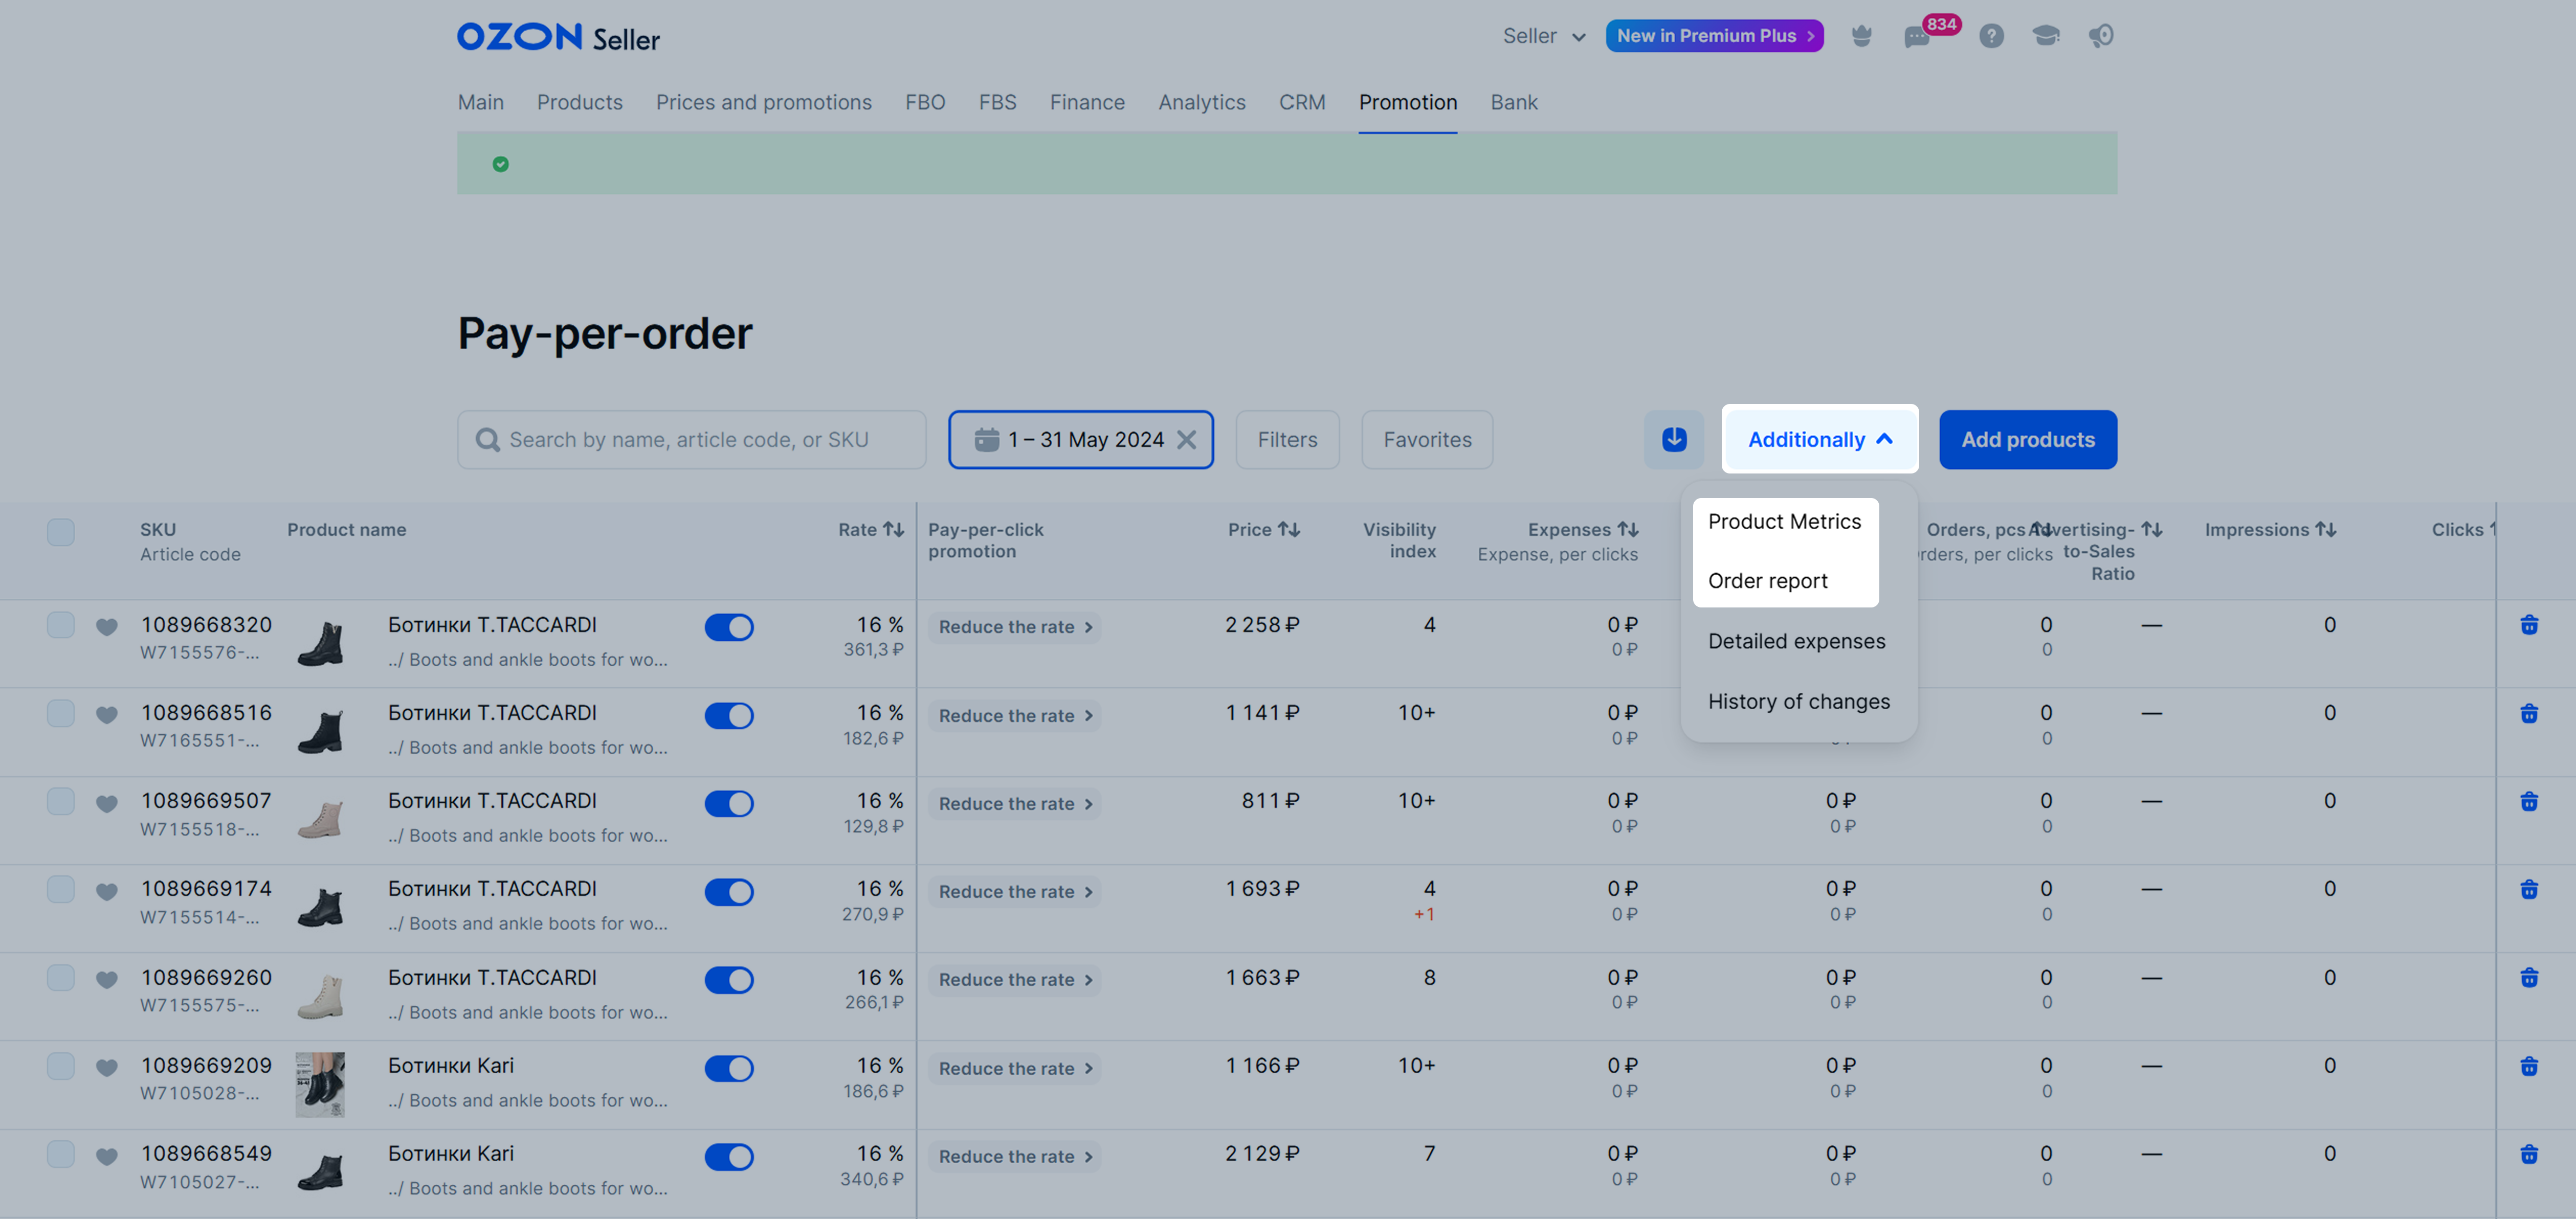Favorite product 1089668320 with heart icon

pyautogui.click(x=106, y=627)
